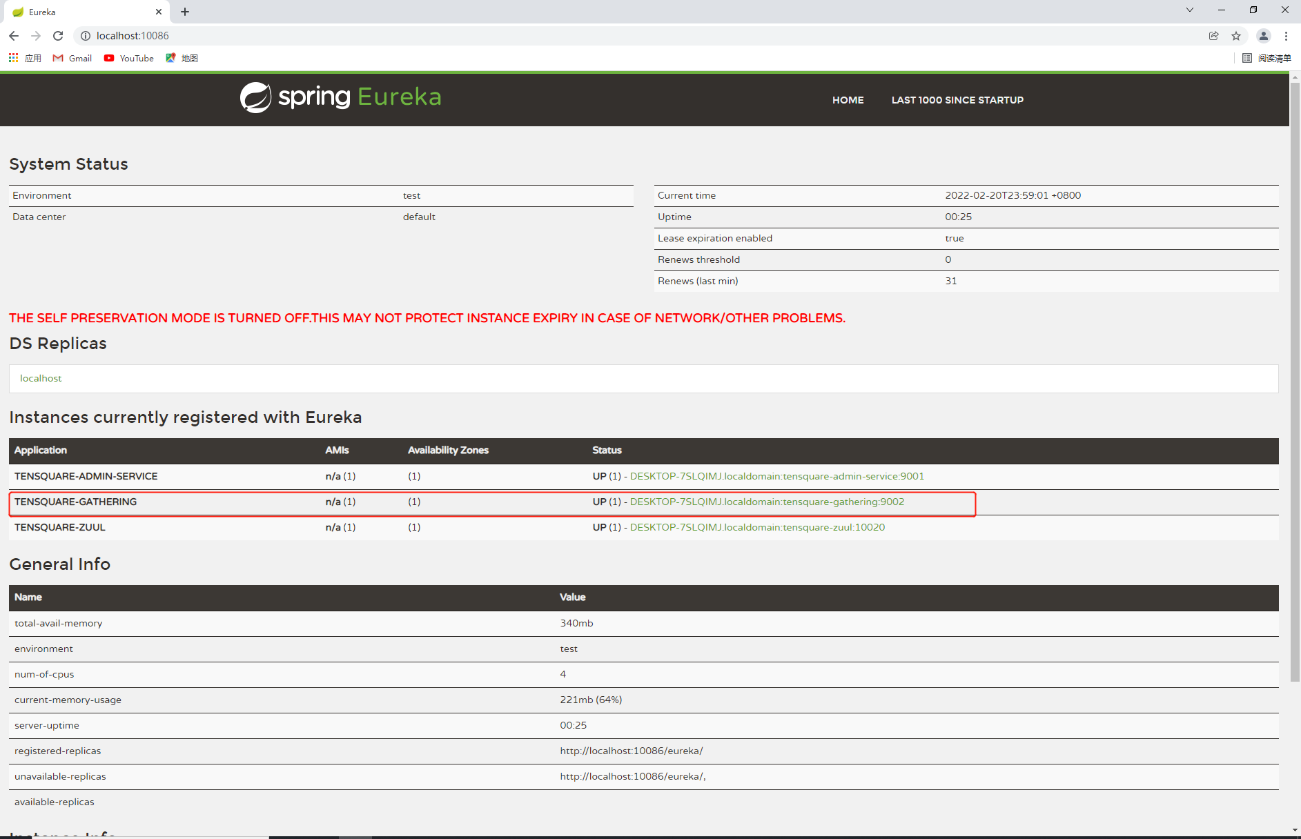The width and height of the screenshot is (1301, 839).
Task: Reload the Eureka page
Action: 58,36
